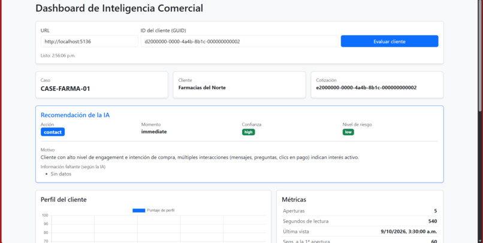The height and width of the screenshot is (243, 483).
Task: Click the Última vista label
Action: click(x=295, y=231)
